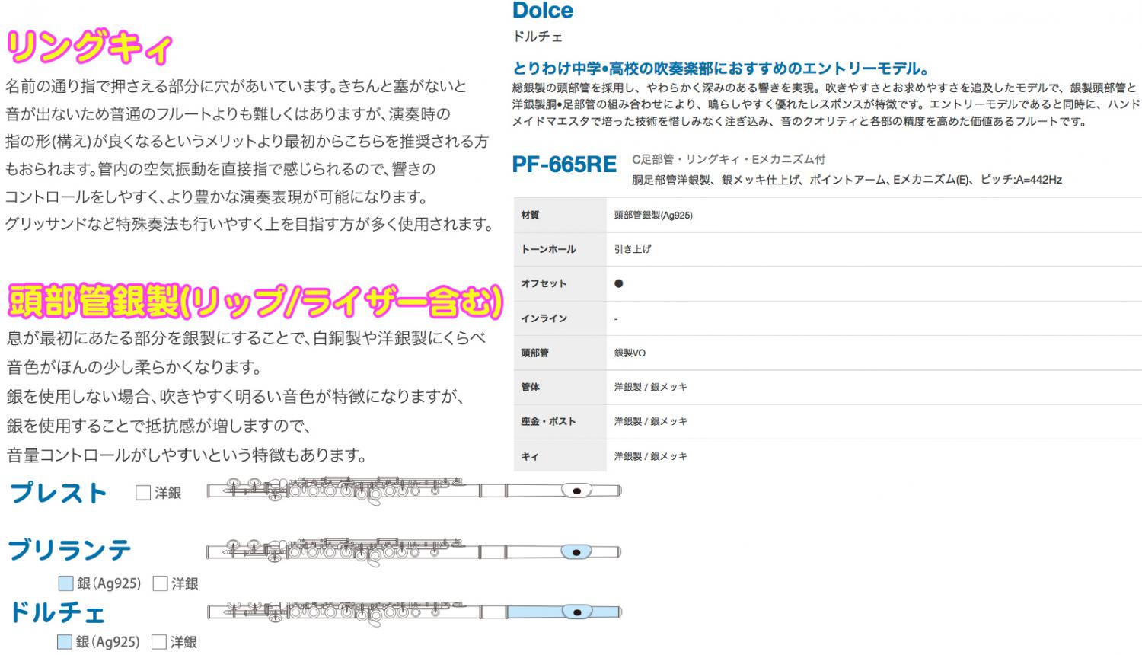Click the トーンホール table row label
The height and width of the screenshot is (655, 1142).
548,249
